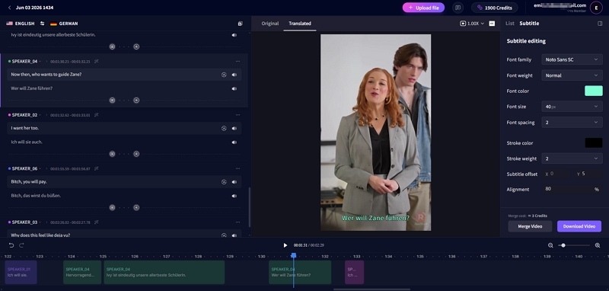This screenshot has height=291, width=609.
Task: Click the edit-time icon next to SPEAKER_04 timestamp
Action: [97, 62]
